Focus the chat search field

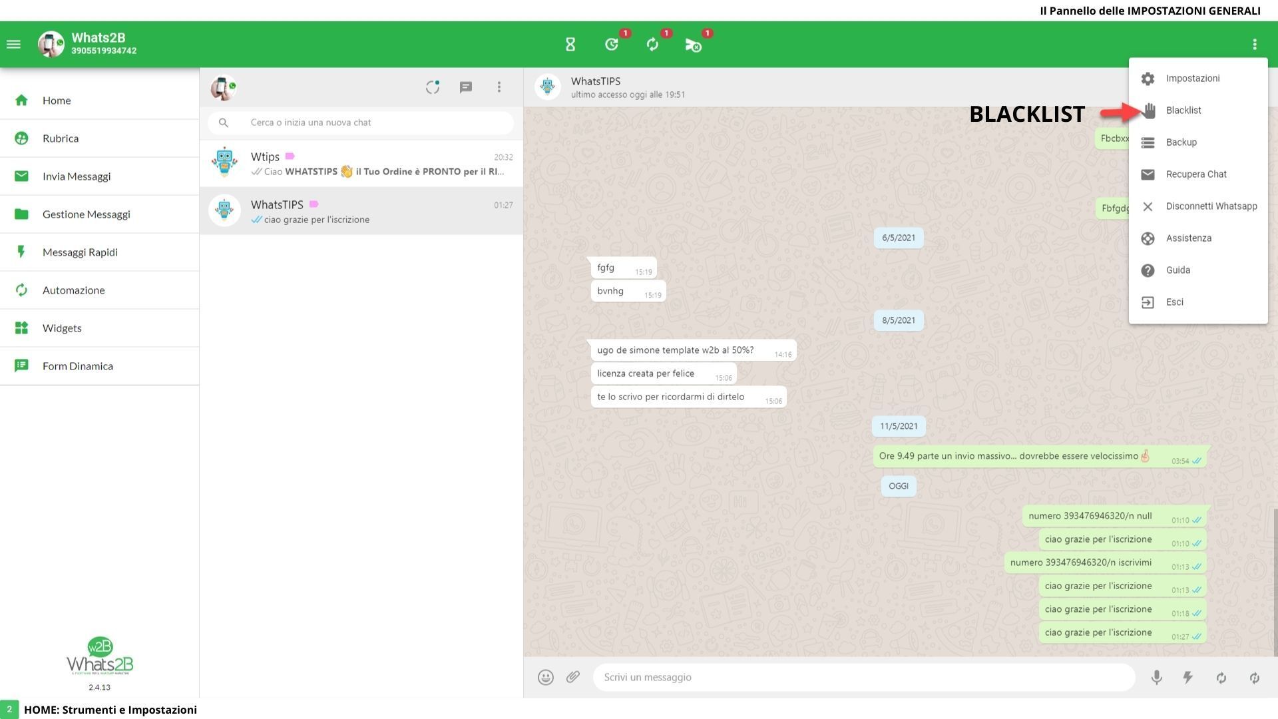[361, 122]
